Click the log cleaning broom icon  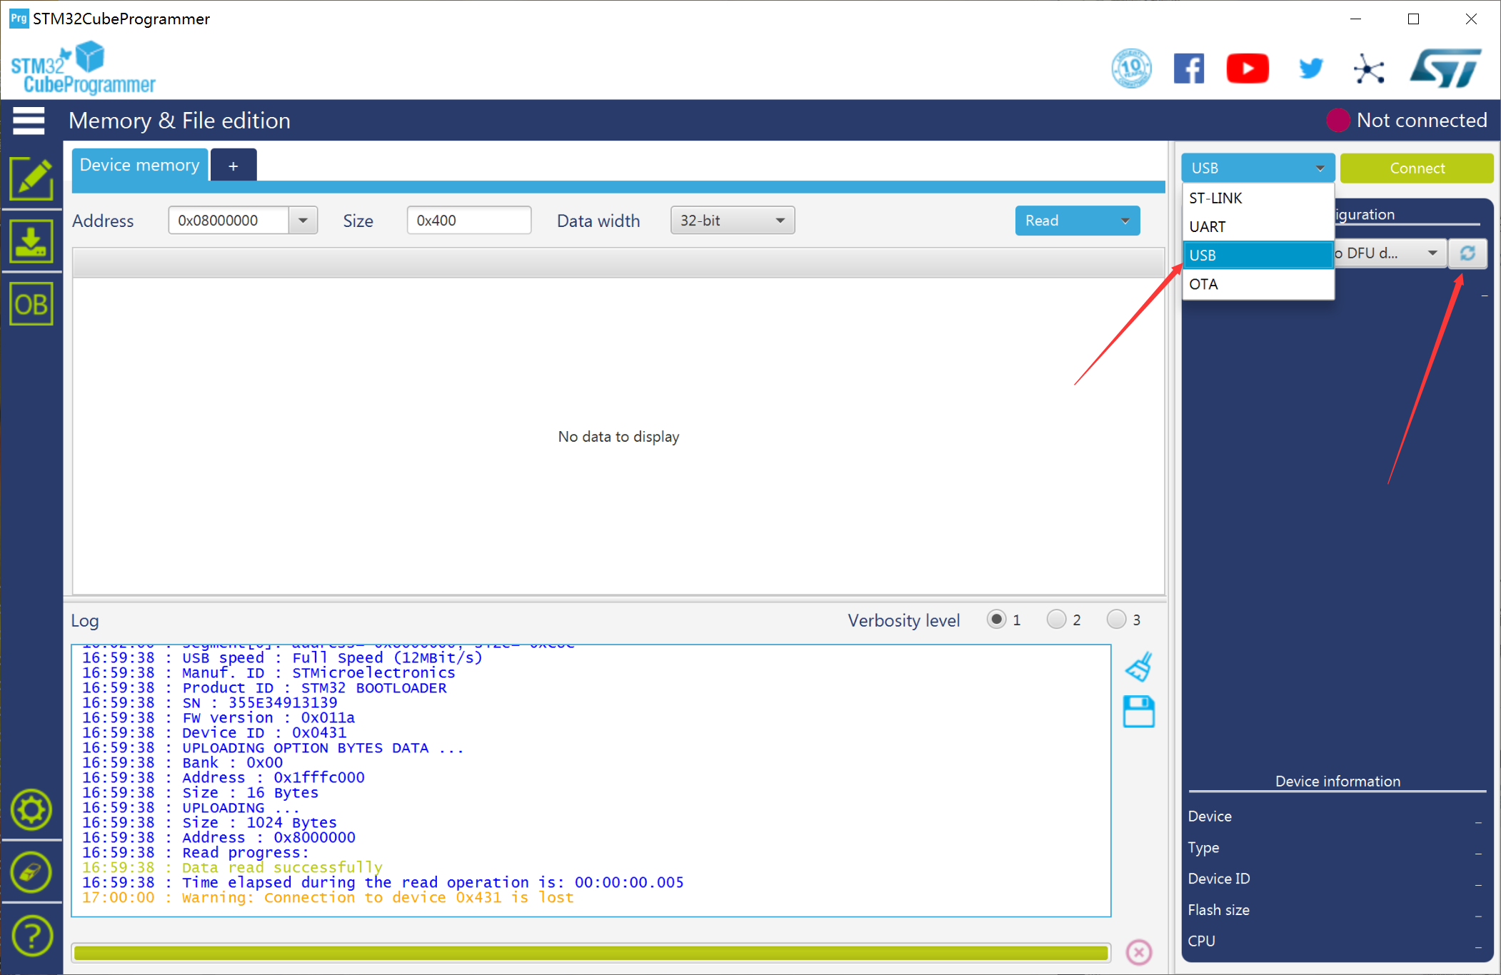1138,667
